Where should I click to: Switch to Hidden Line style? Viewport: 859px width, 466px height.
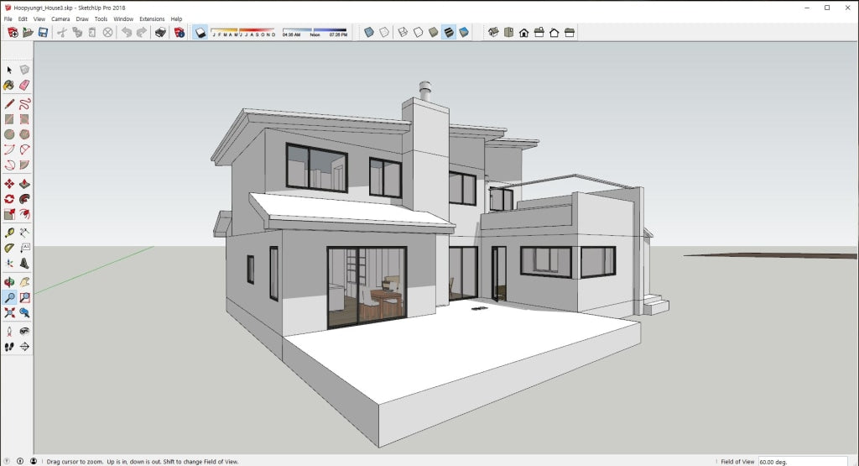point(418,33)
